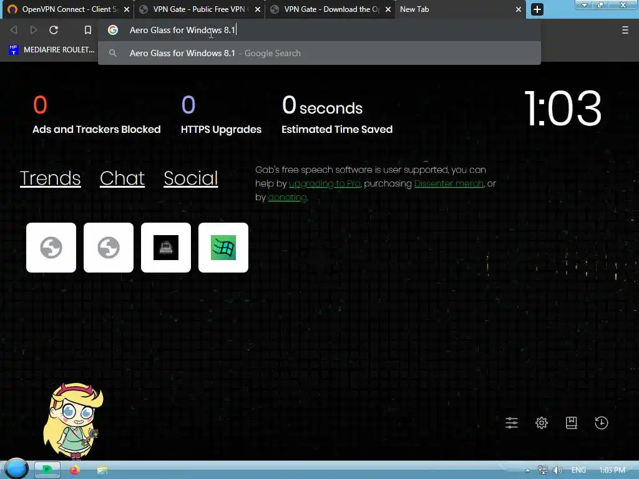639x479 pixels.
Task: Open second globe top-site tile
Action: point(109,247)
